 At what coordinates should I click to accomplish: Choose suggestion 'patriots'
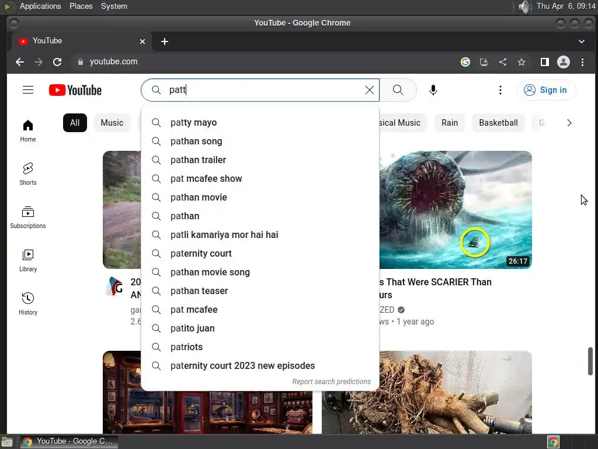pos(260,347)
